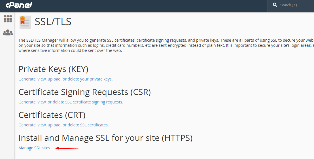Viewport: 314px width, 159px height.
Task: Click empty area of dark top bar
Action: pos(150,6)
